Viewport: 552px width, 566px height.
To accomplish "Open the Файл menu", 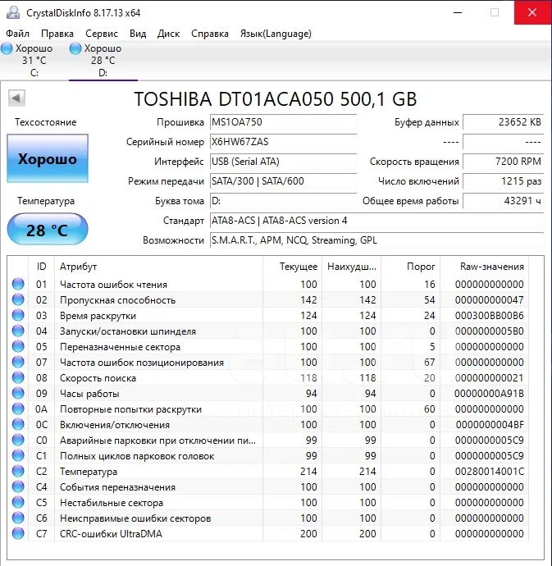I will click(17, 34).
